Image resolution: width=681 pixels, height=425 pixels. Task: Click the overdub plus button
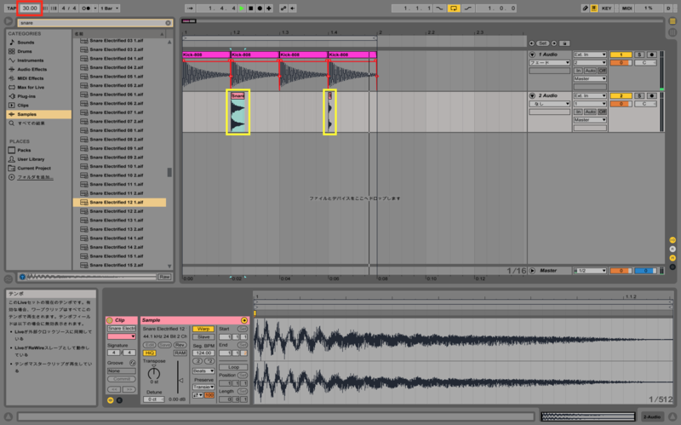269,9
